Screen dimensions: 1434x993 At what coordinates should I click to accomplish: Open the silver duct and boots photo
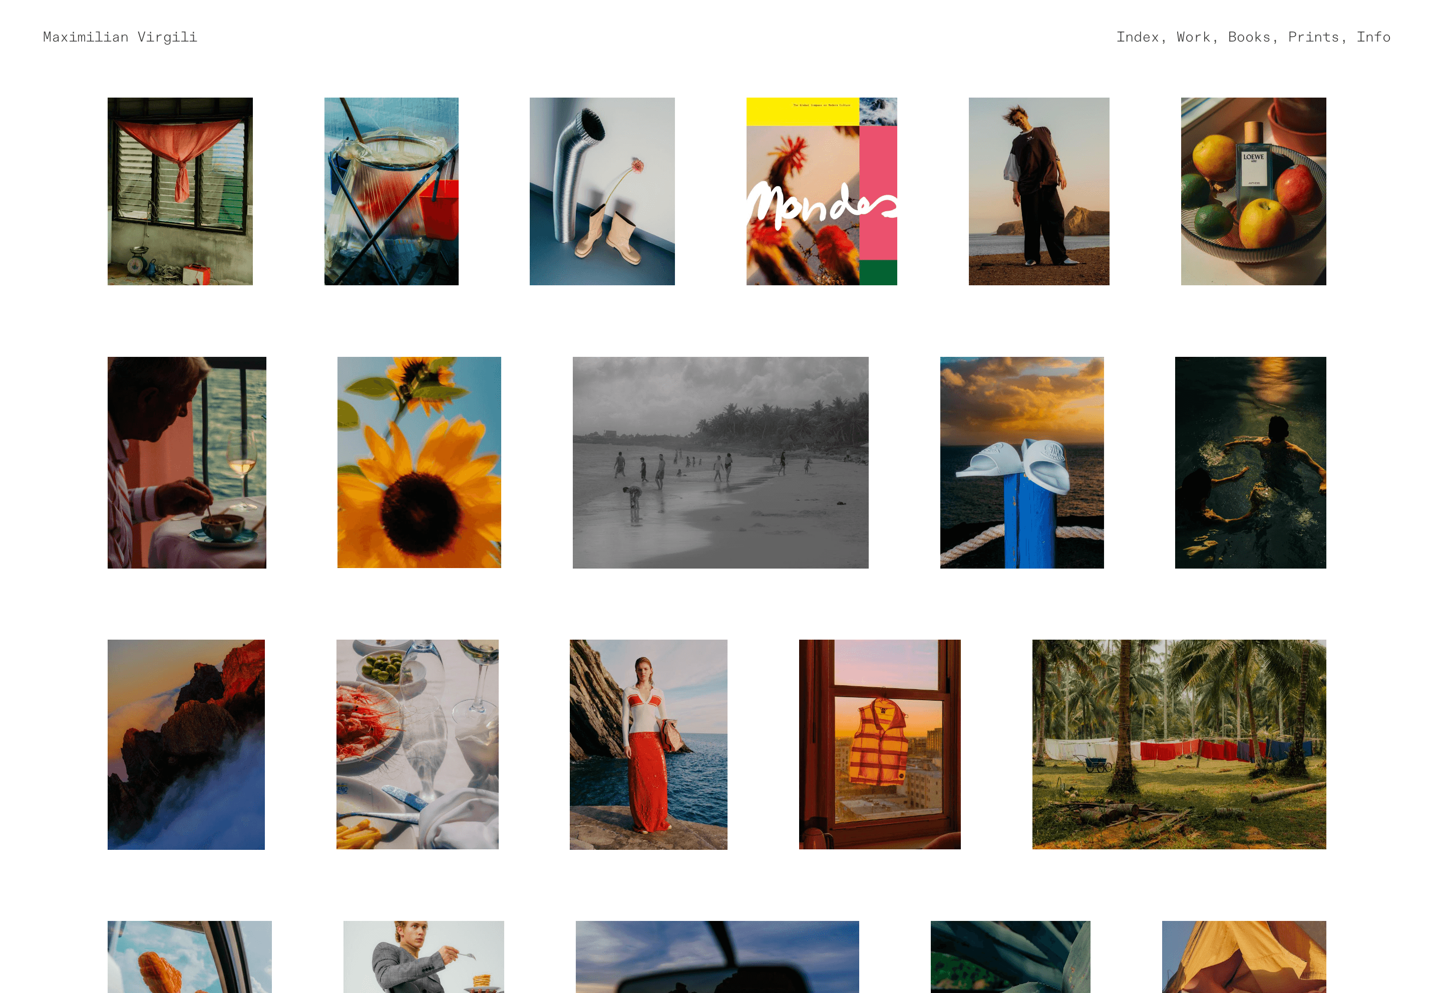pyautogui.click(x=602, y=191)
